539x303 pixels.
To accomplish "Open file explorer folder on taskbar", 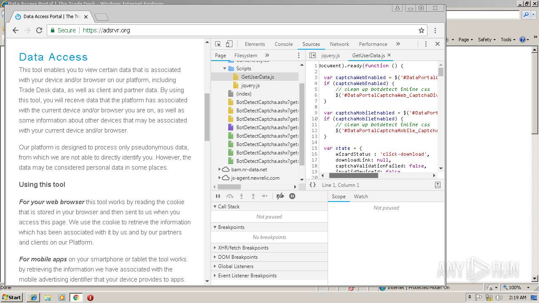I will [48, 297].
